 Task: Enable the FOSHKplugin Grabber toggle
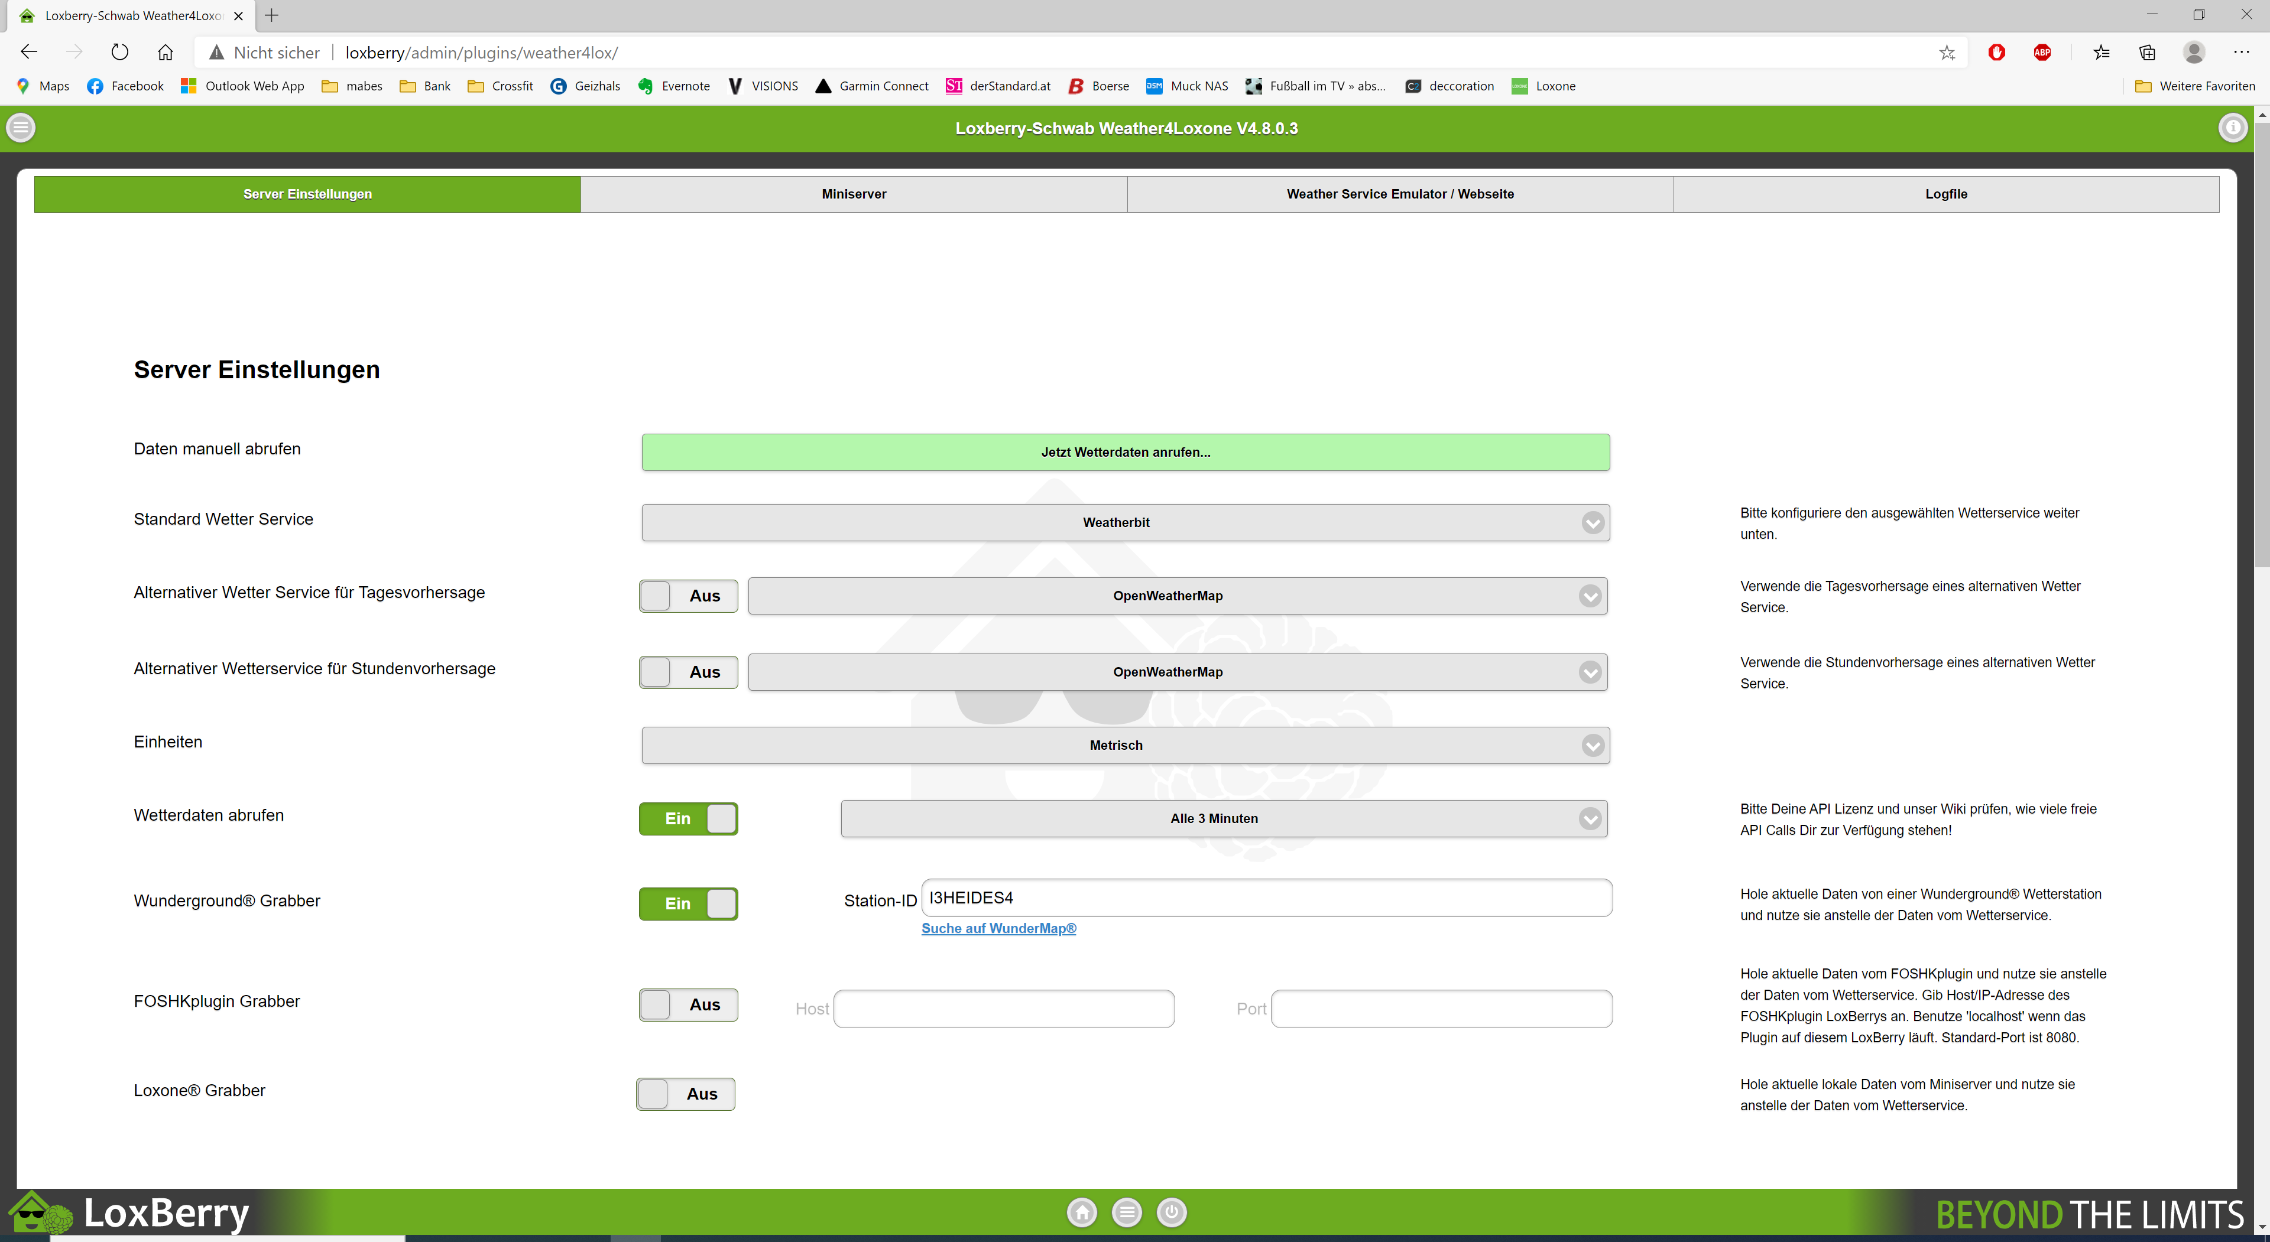click(x=688, y=1005)
